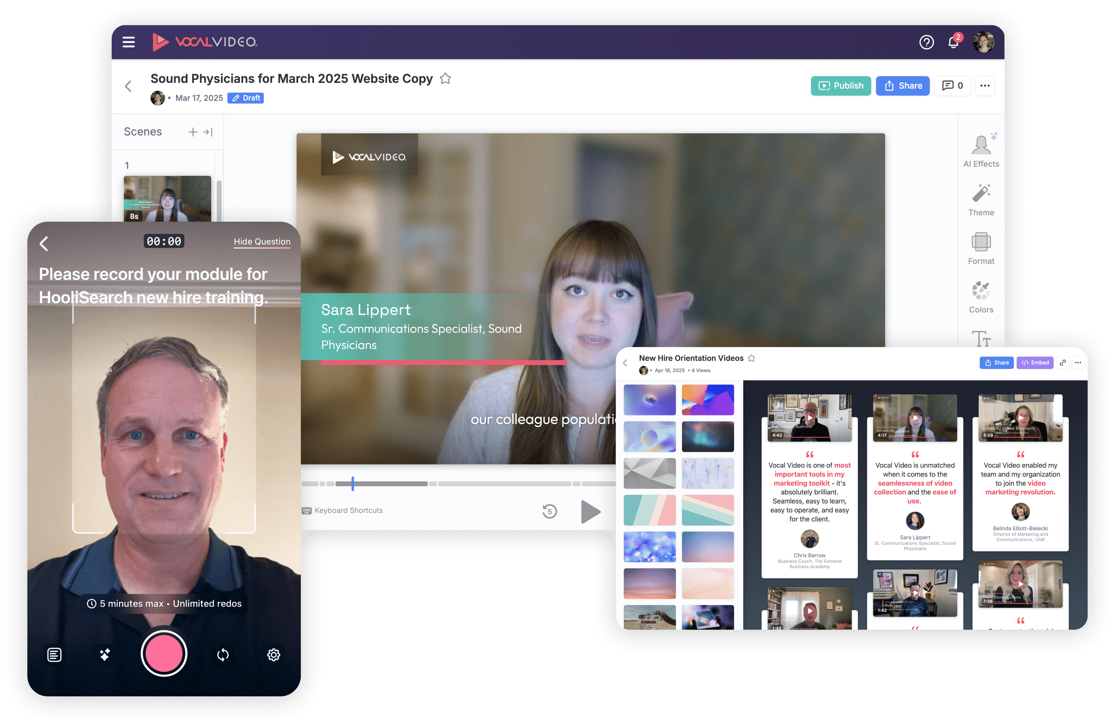Viewport: 1115px width, 726px height.
Task: Favorite New Hire Orientation Videos with the star
Action: point(751,358)
